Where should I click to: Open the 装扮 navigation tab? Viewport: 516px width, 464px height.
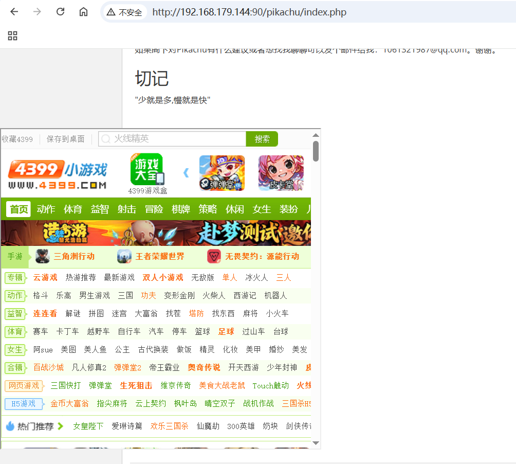(x=289, y=209)
